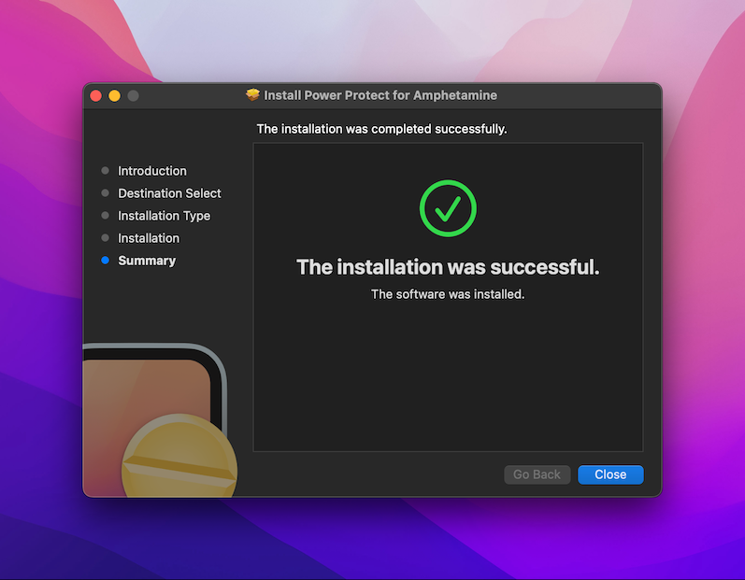The width and height of the screenshot is (745, 580).
Task: Click the disabled gray zoom window button
Action: point(134,96)
